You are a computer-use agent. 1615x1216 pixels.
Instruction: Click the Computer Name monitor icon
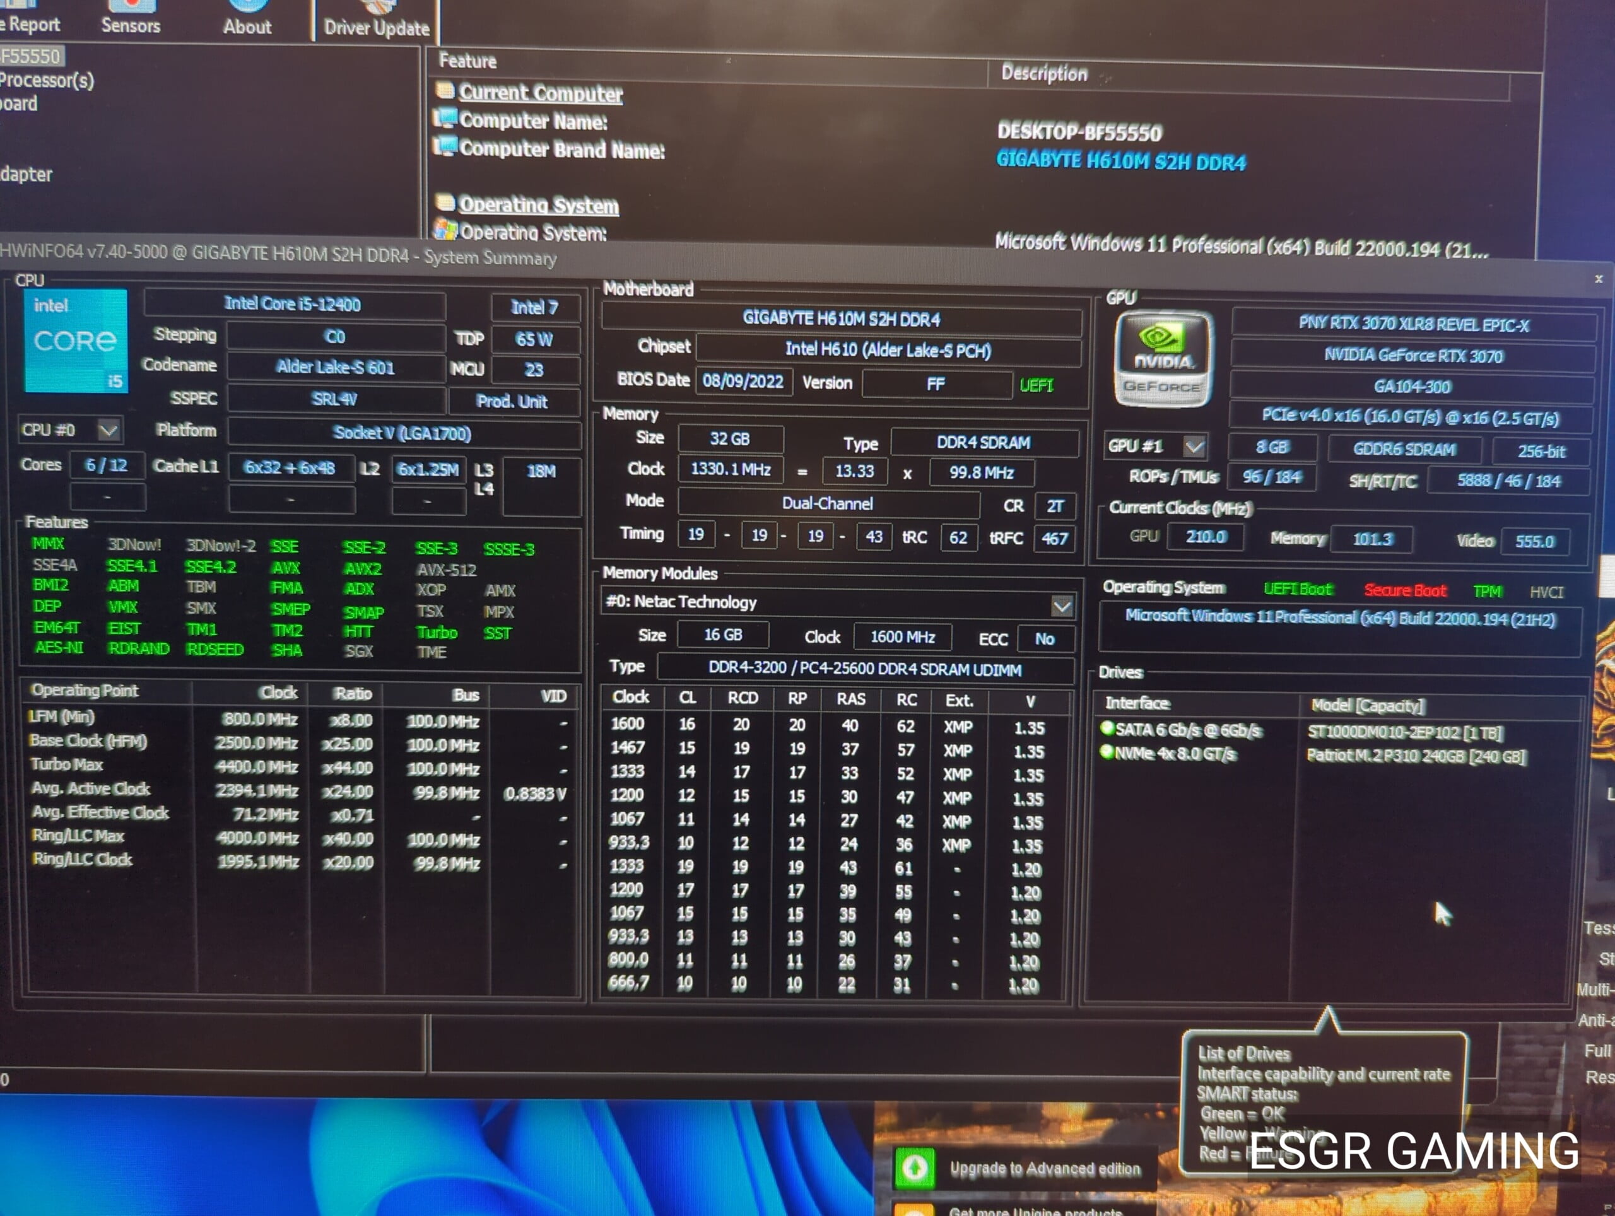[445, 118]
